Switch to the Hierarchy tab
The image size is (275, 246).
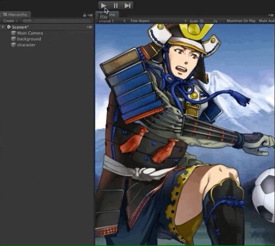click(15, 14)
